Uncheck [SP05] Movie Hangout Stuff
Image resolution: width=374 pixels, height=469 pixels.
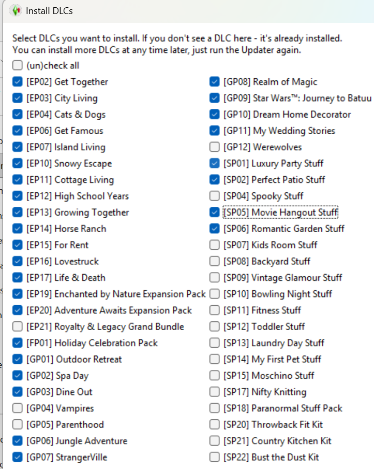(214, 212)
